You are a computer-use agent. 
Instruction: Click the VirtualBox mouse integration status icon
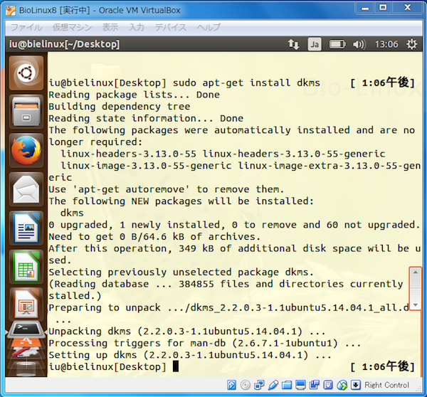pyautogui.click(x=328, y=385)
